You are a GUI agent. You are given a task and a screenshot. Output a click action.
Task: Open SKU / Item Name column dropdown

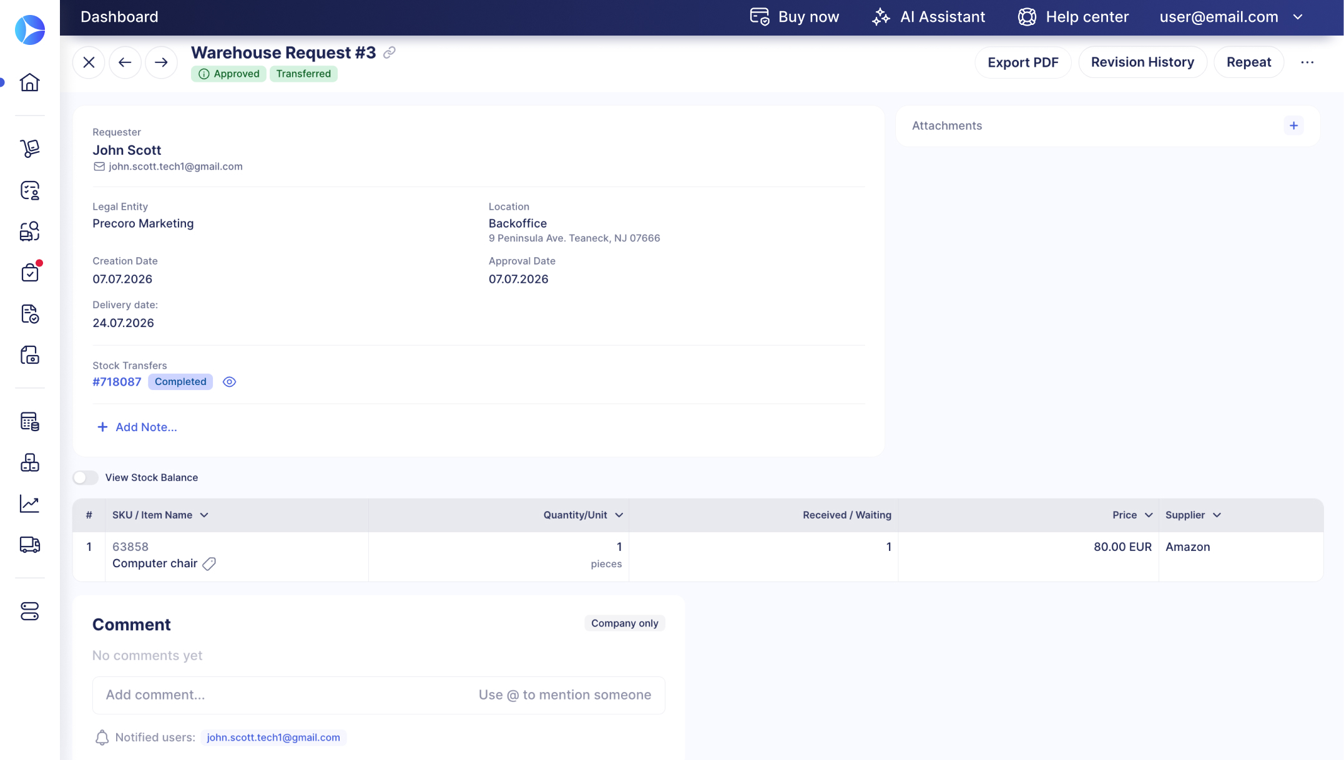(204, 515)
